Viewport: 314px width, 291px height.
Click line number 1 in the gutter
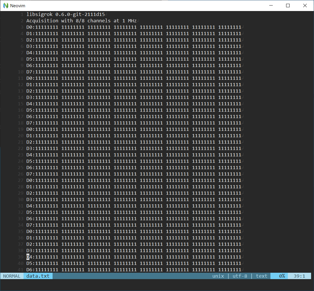click(x=22, y=15)
